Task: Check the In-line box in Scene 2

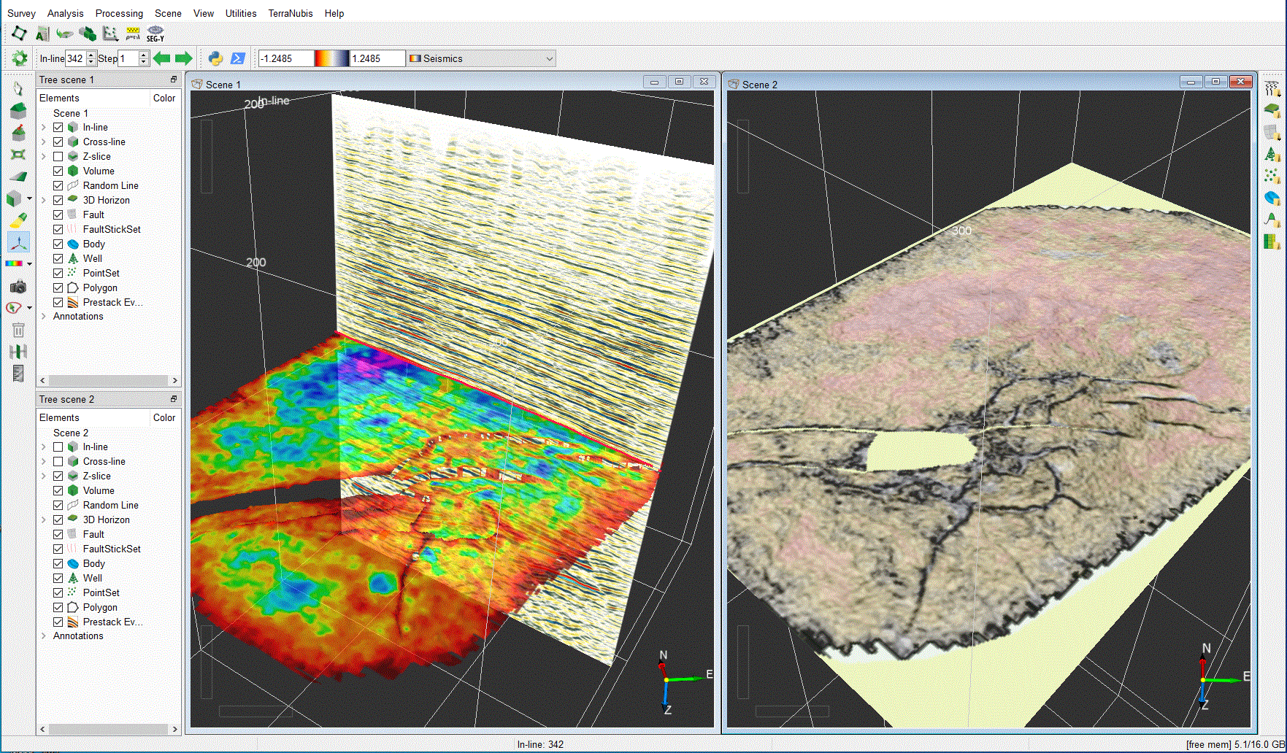Action: click(x=58, y=447)
